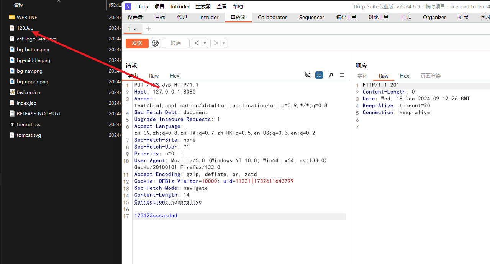The width and height of the screenshot is (490, 264).
Task: Expand the back history dropdown arrow
Action: pyautogui.click(x=205, y=43)
